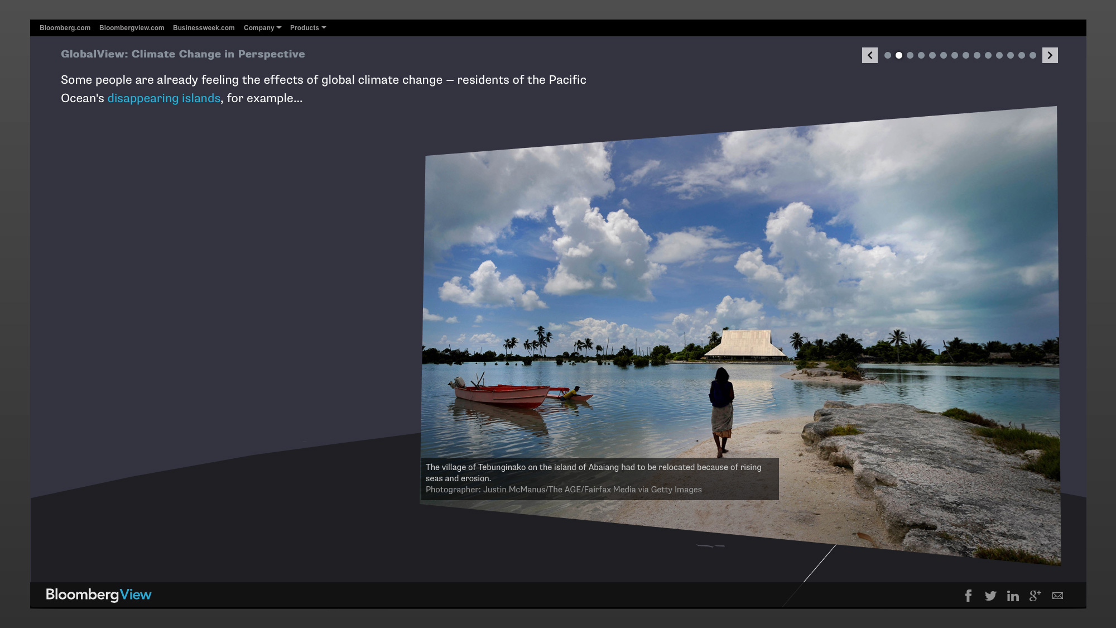Go to previous slide arrow

tap(869, 55)
